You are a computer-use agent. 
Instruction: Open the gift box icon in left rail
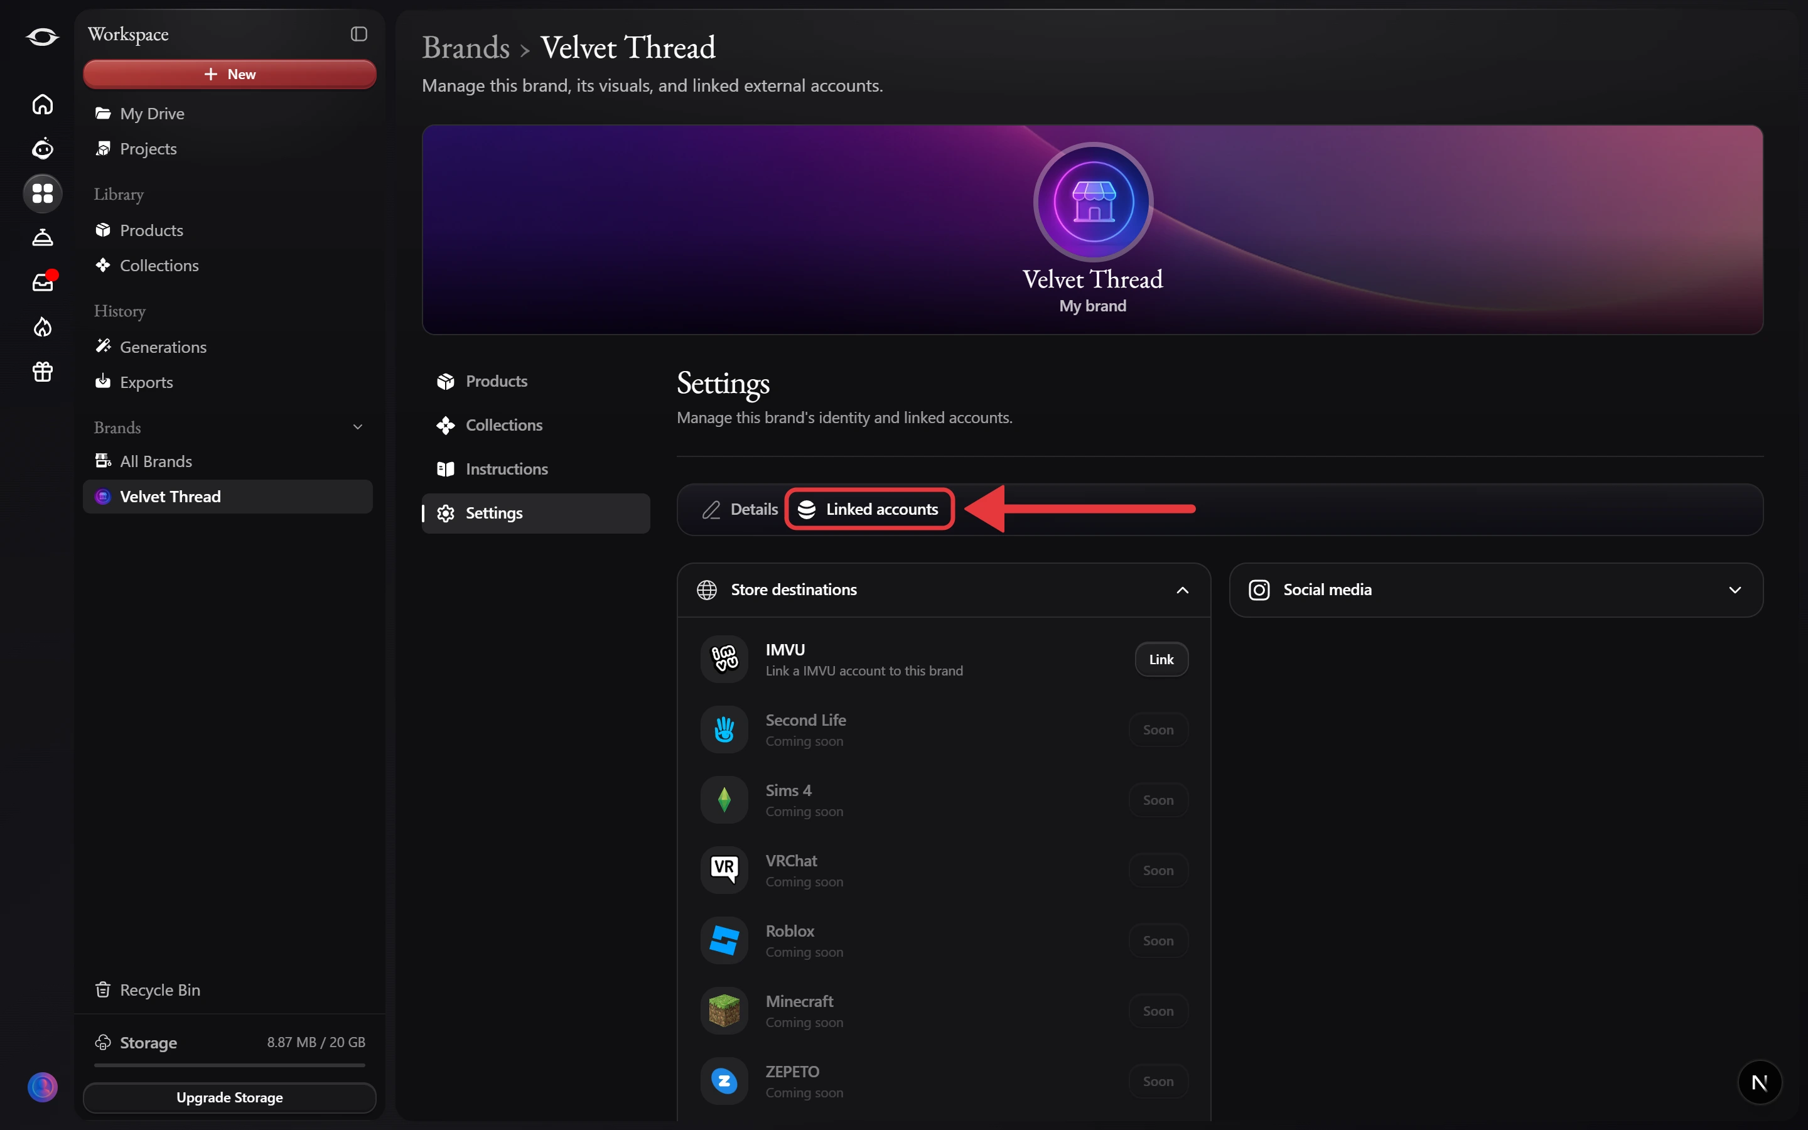click(43, 372)
